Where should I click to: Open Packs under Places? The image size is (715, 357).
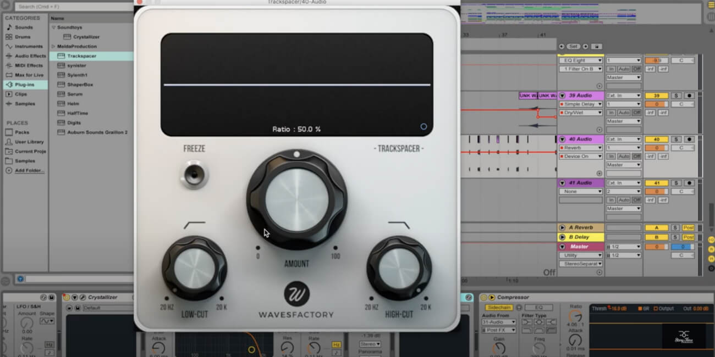22,132
